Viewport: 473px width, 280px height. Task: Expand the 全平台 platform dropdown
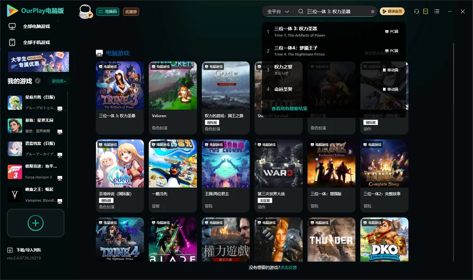click(x=278, y=11)
